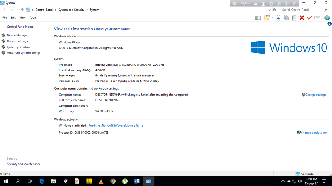Click the WORKGROUP value

[104, 111]
